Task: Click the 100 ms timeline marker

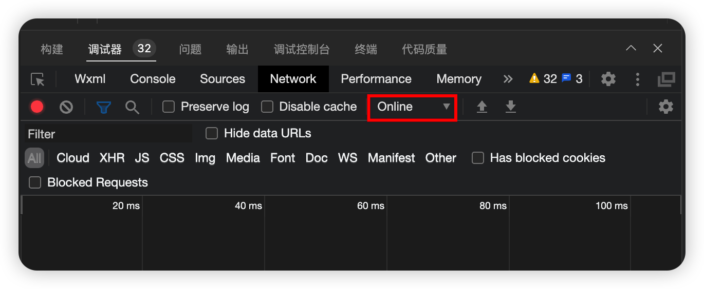Action: [612, 205]
